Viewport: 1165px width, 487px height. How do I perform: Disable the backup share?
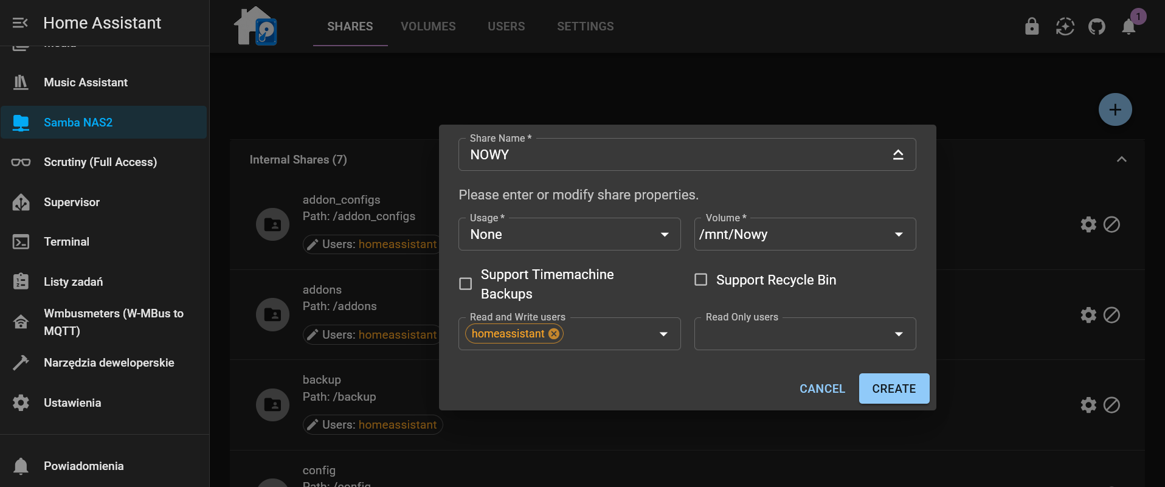click(1111, 405)
